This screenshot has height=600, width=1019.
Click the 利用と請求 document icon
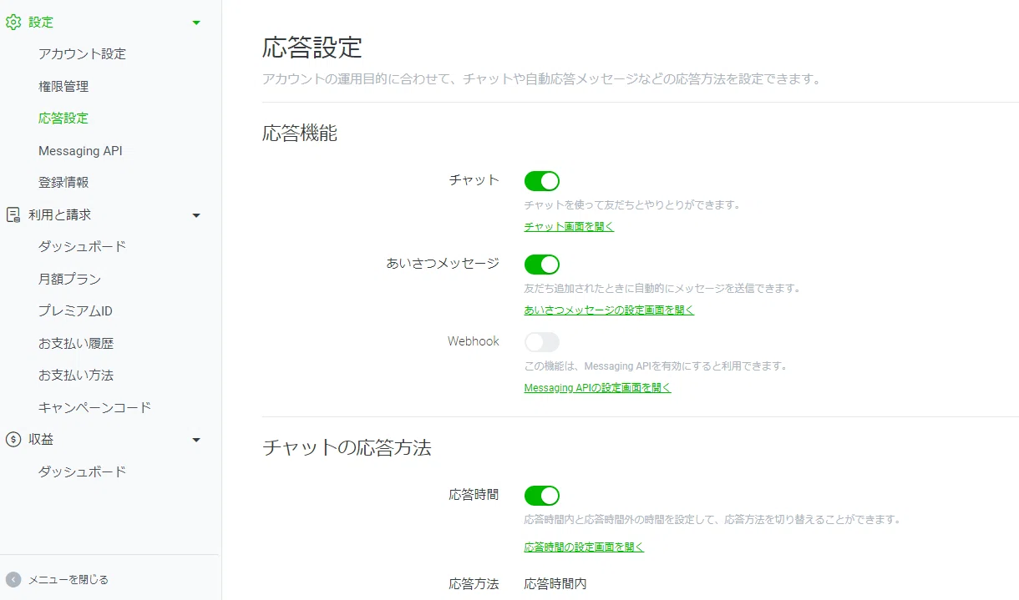click(13, 214)
